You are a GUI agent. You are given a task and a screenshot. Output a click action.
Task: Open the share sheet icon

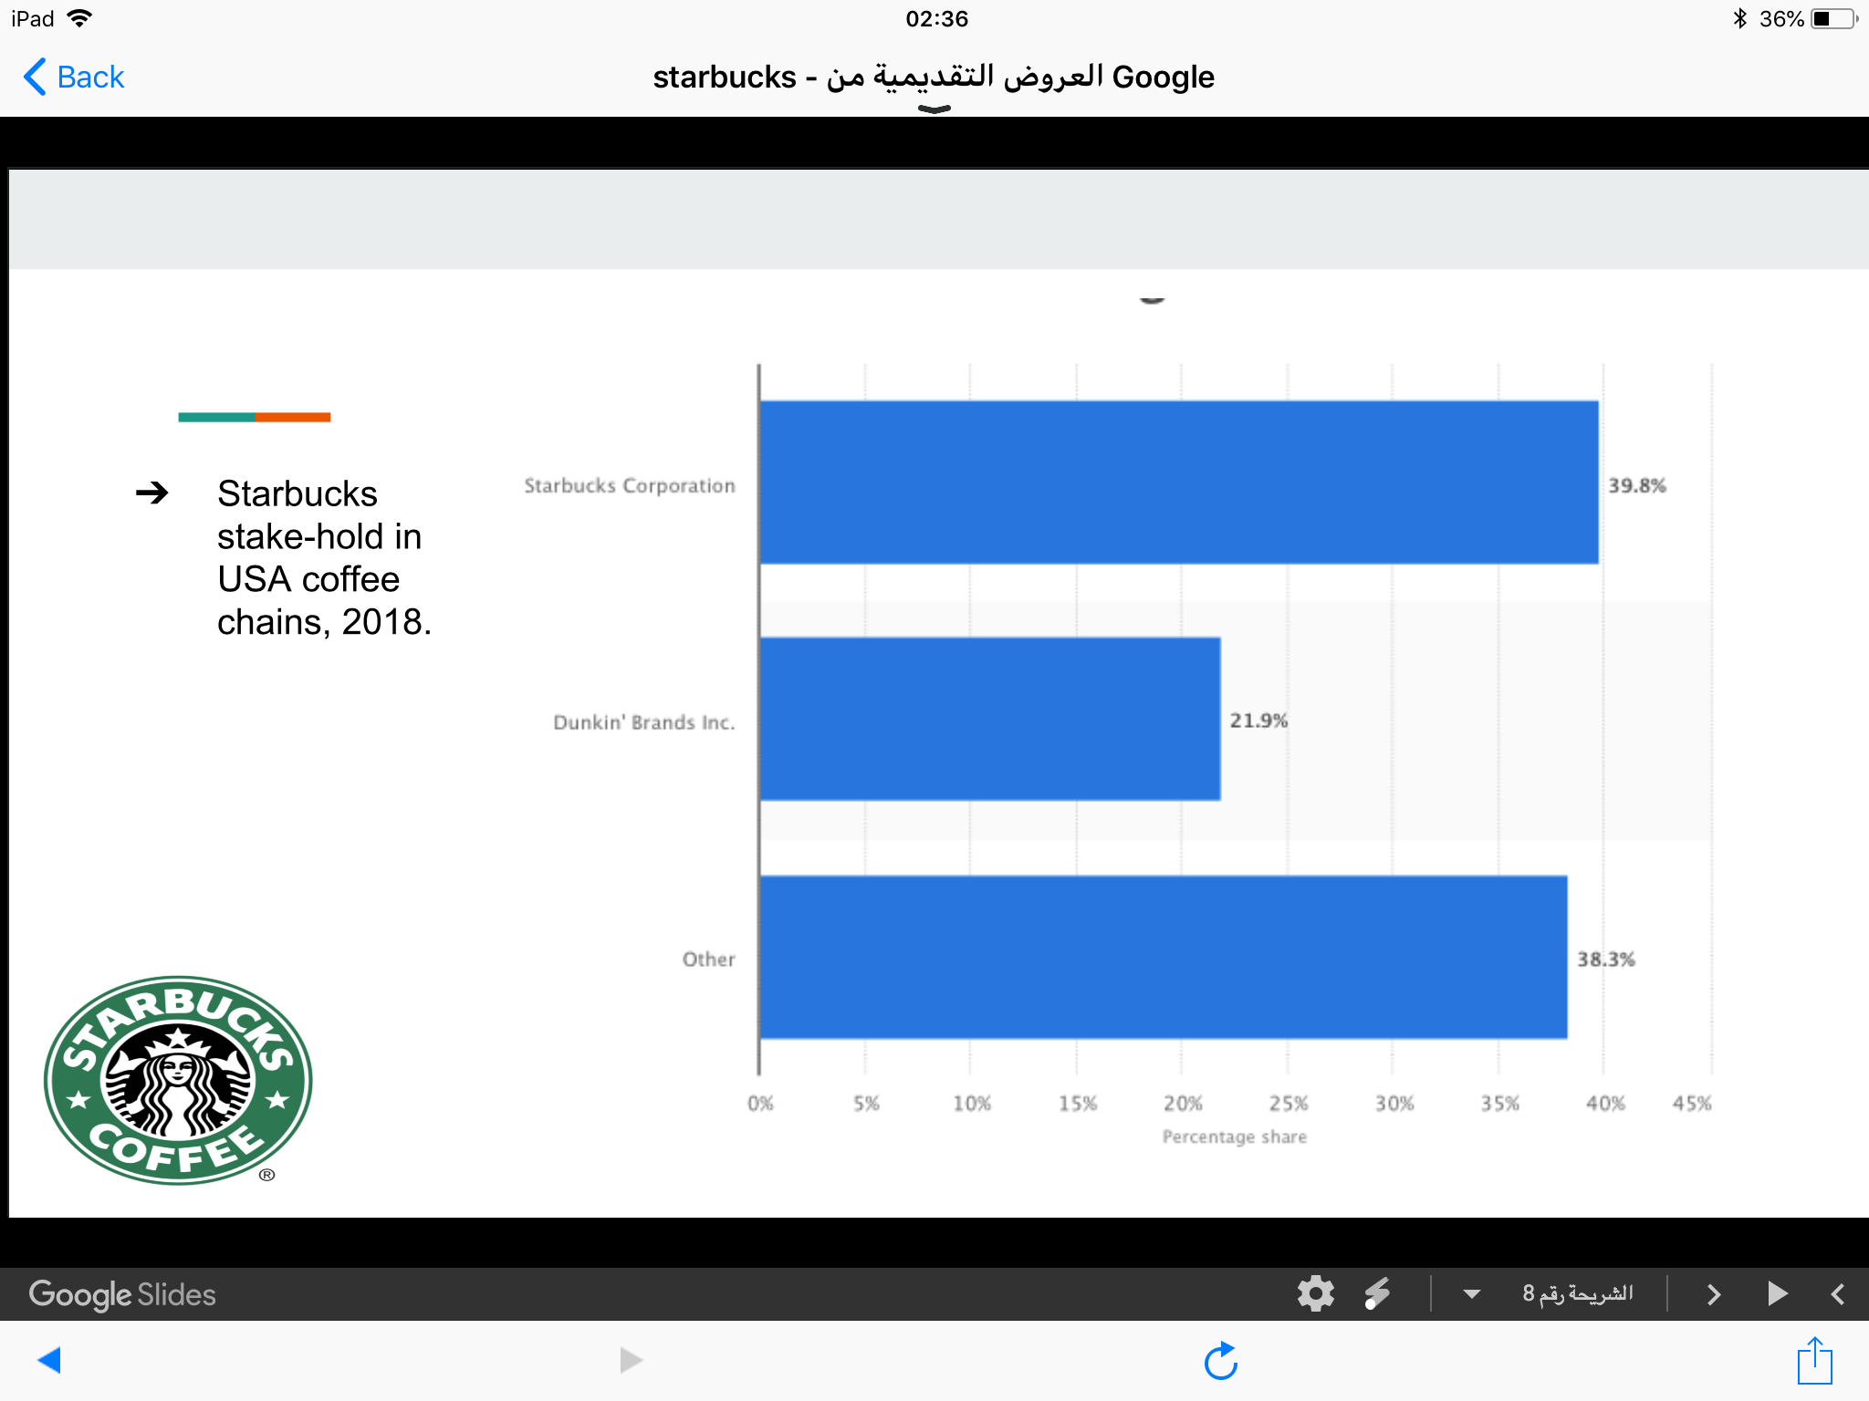click(1815, 1360)
